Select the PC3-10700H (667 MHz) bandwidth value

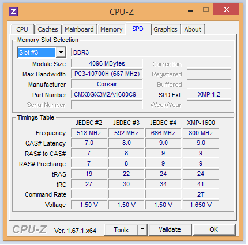107,74
